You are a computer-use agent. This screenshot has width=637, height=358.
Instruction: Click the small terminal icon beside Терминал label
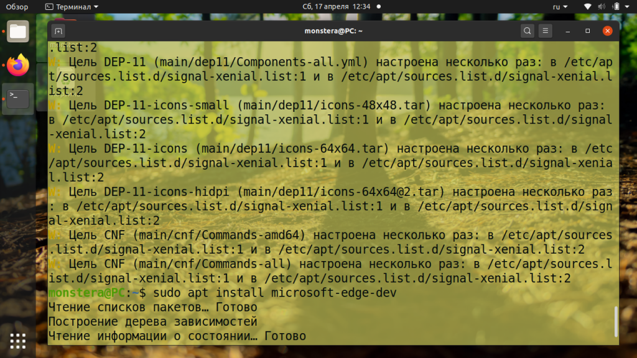[x=49, y=6]
